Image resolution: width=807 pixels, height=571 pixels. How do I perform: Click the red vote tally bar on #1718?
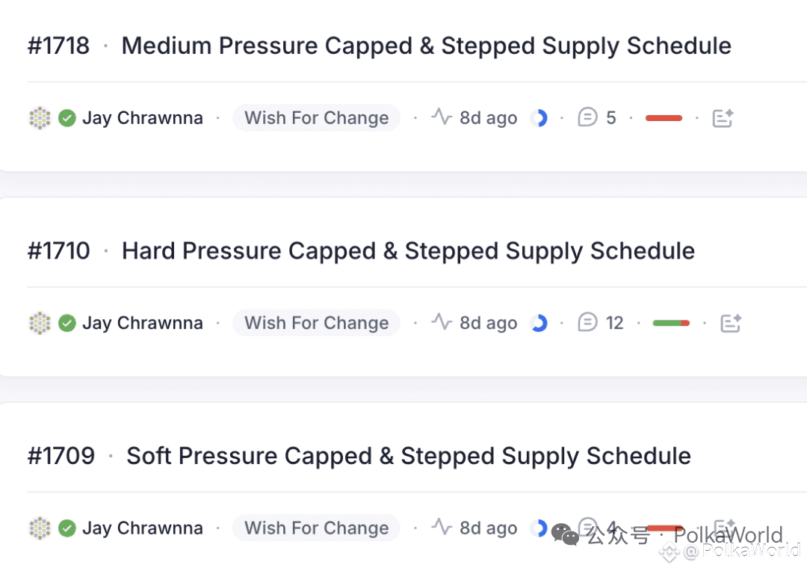coord(664,118)
